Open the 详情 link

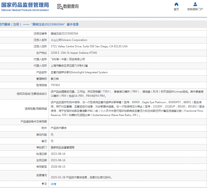(53, 184)
